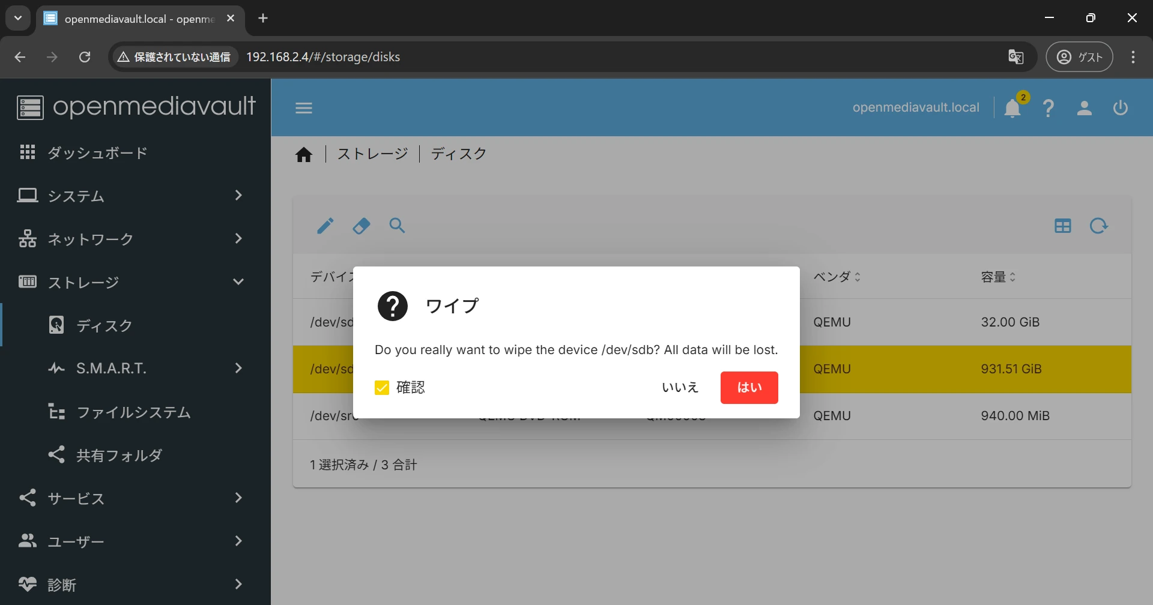Go back in browser history
The height and width of the screenshot is (605, 1153).
click(x=20, y=57)
